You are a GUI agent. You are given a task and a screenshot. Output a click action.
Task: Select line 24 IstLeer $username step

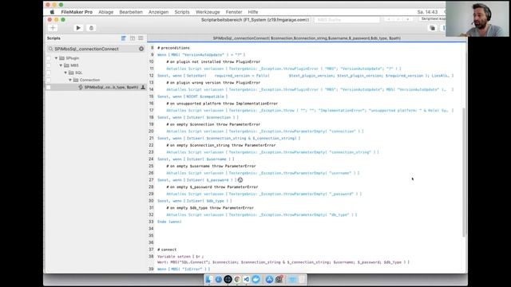click(x=196, y=159)
